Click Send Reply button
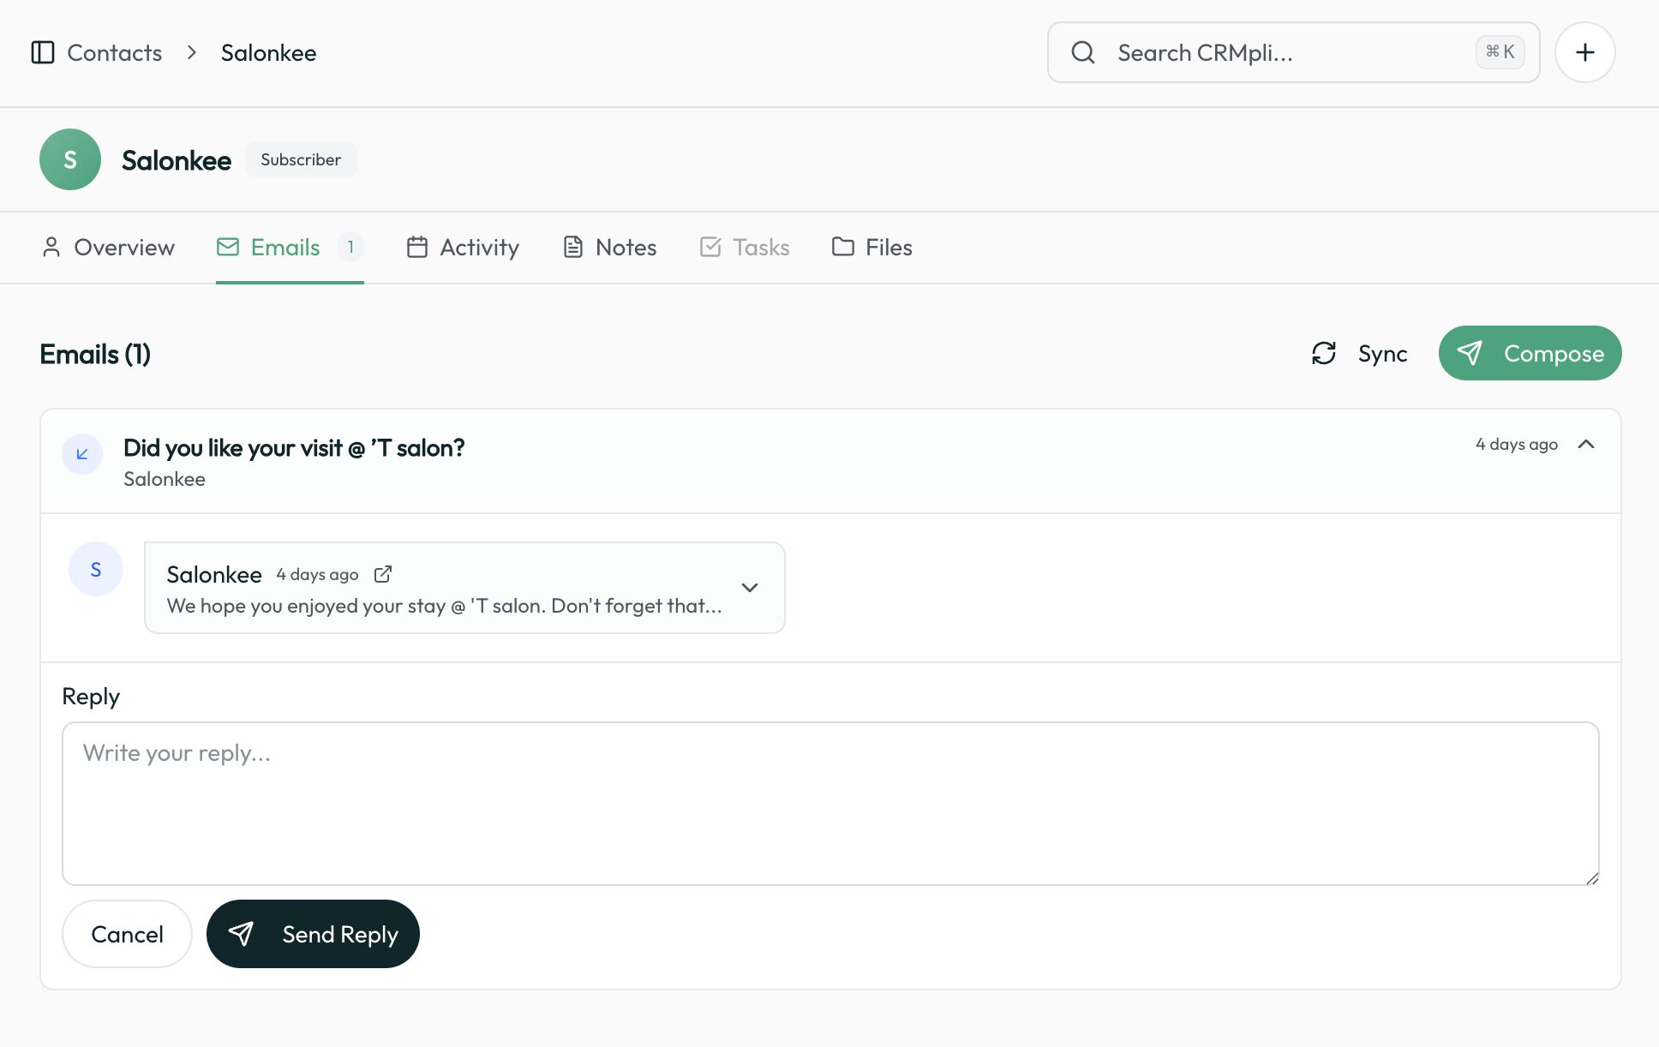This screenshot has height=1047, width=1659. 313,934
